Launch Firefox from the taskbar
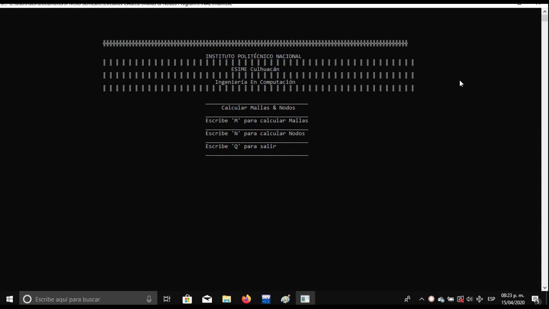This screenshot has height=309, width=549. 246,299
